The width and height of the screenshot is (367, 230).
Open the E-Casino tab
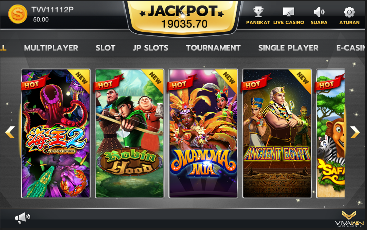coord(351,48)
